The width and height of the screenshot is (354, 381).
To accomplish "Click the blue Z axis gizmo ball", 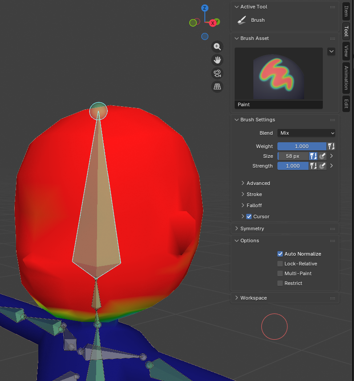I will pos(205,8).
